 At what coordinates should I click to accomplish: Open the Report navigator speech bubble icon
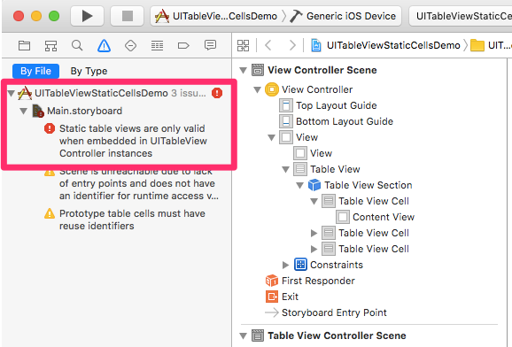coord(210,45)
